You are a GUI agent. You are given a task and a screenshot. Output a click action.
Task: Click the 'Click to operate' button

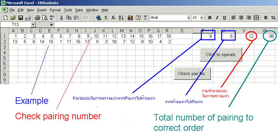(x=221, y=54)
